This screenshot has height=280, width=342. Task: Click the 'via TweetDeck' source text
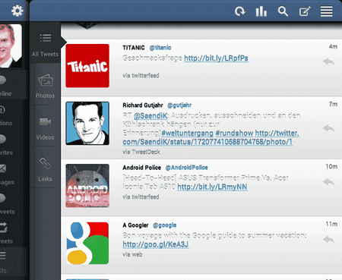(x=141, y=152)
